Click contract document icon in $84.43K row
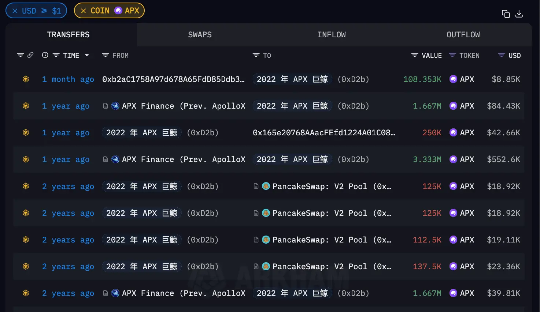 pyautogui.click(x=106, y=106)
